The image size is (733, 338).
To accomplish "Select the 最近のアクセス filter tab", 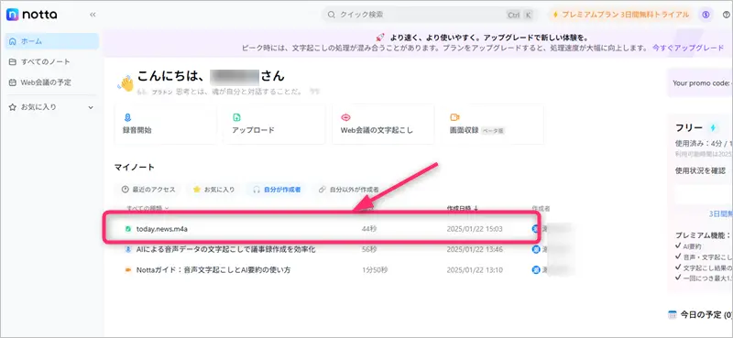I will [148, 190].
